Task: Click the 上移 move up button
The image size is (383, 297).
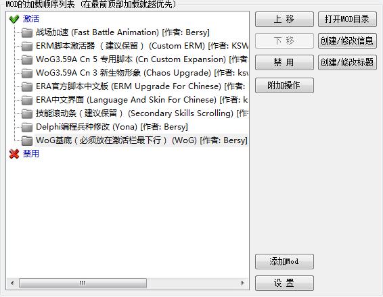Action: pyautogui.click(x=284, y=20)
